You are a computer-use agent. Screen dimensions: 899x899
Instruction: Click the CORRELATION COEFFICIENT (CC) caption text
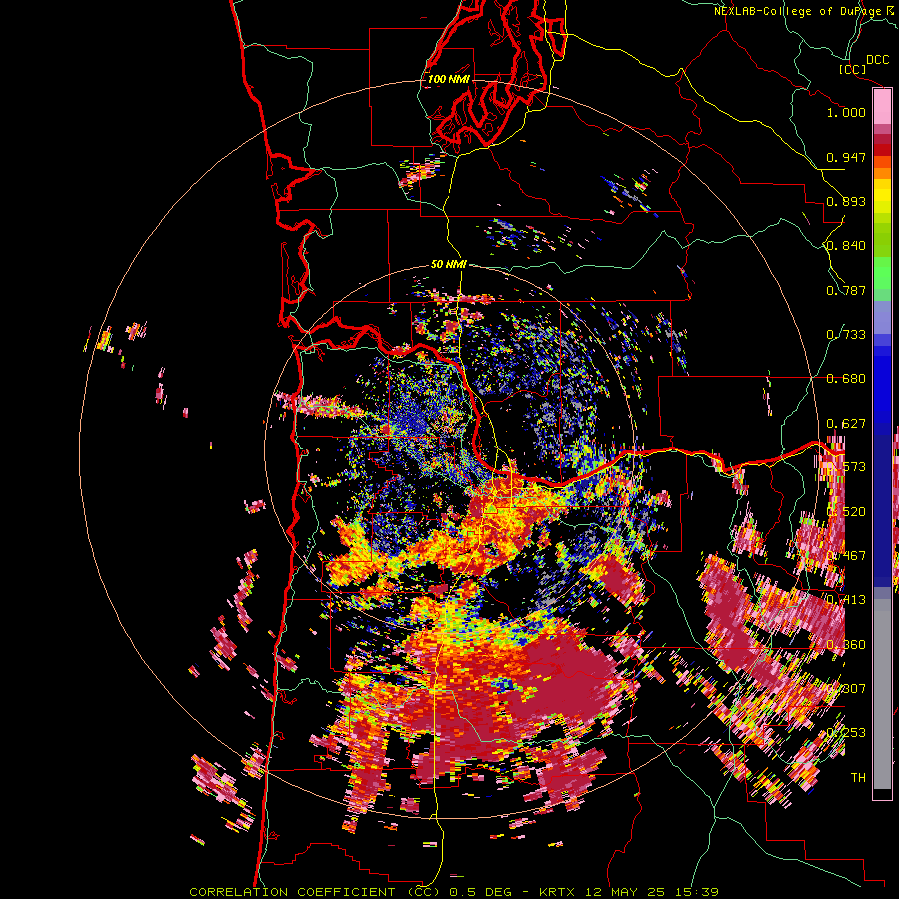pyautogui.click(x=315, y=892)
